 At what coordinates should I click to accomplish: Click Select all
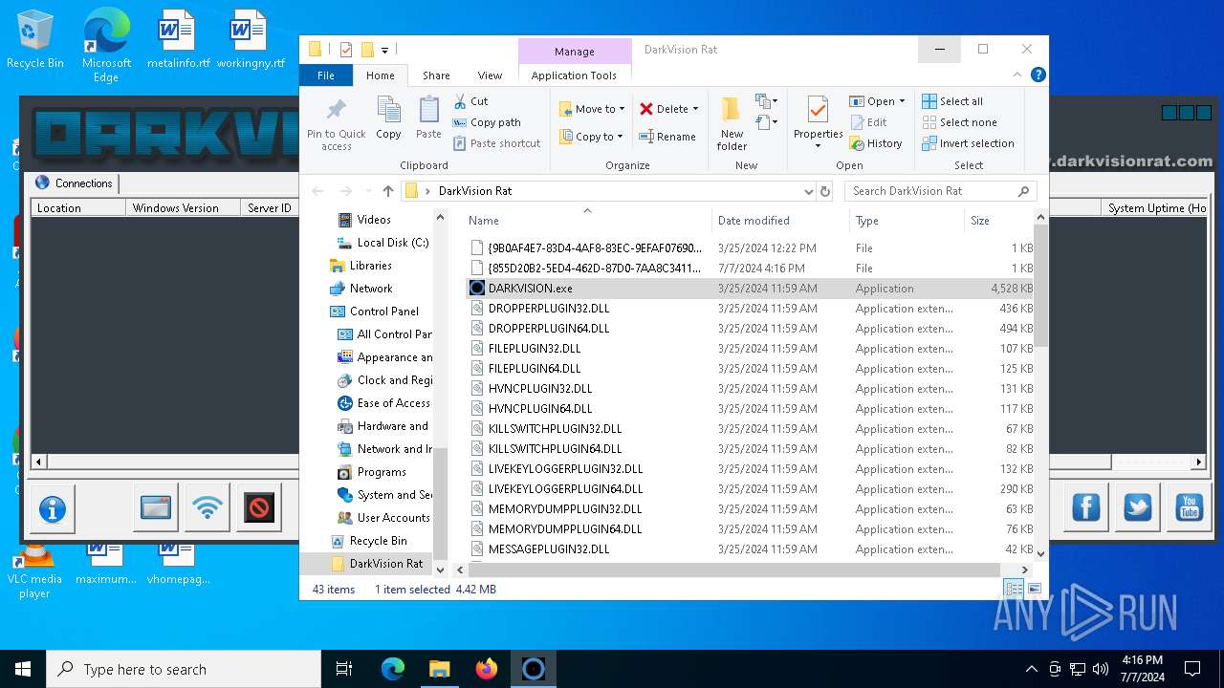pyautogui.click(x=952, y=101)
